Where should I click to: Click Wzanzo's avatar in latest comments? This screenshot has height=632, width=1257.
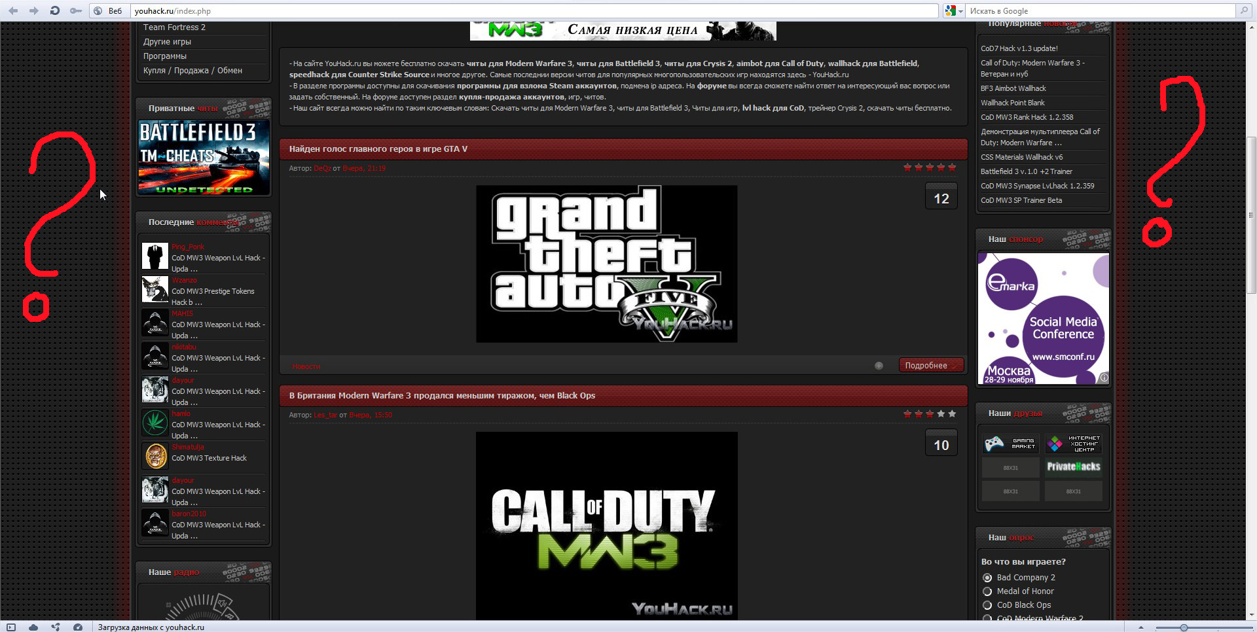click(x=155, y=290)
